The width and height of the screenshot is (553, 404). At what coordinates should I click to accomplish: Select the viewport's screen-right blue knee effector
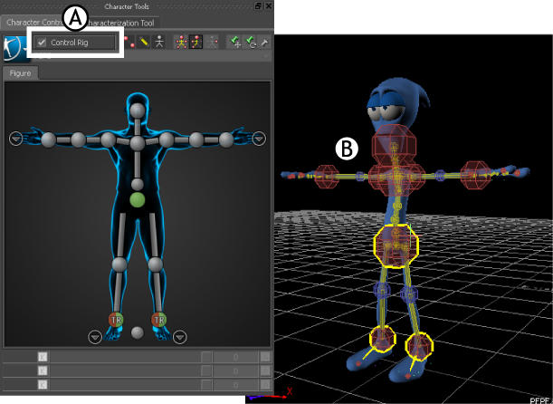tap(409, 293)
